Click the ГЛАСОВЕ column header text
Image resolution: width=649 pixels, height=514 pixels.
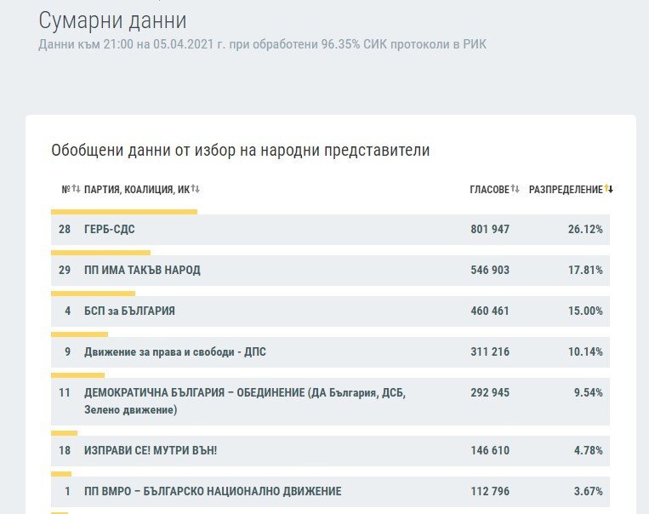489,190
